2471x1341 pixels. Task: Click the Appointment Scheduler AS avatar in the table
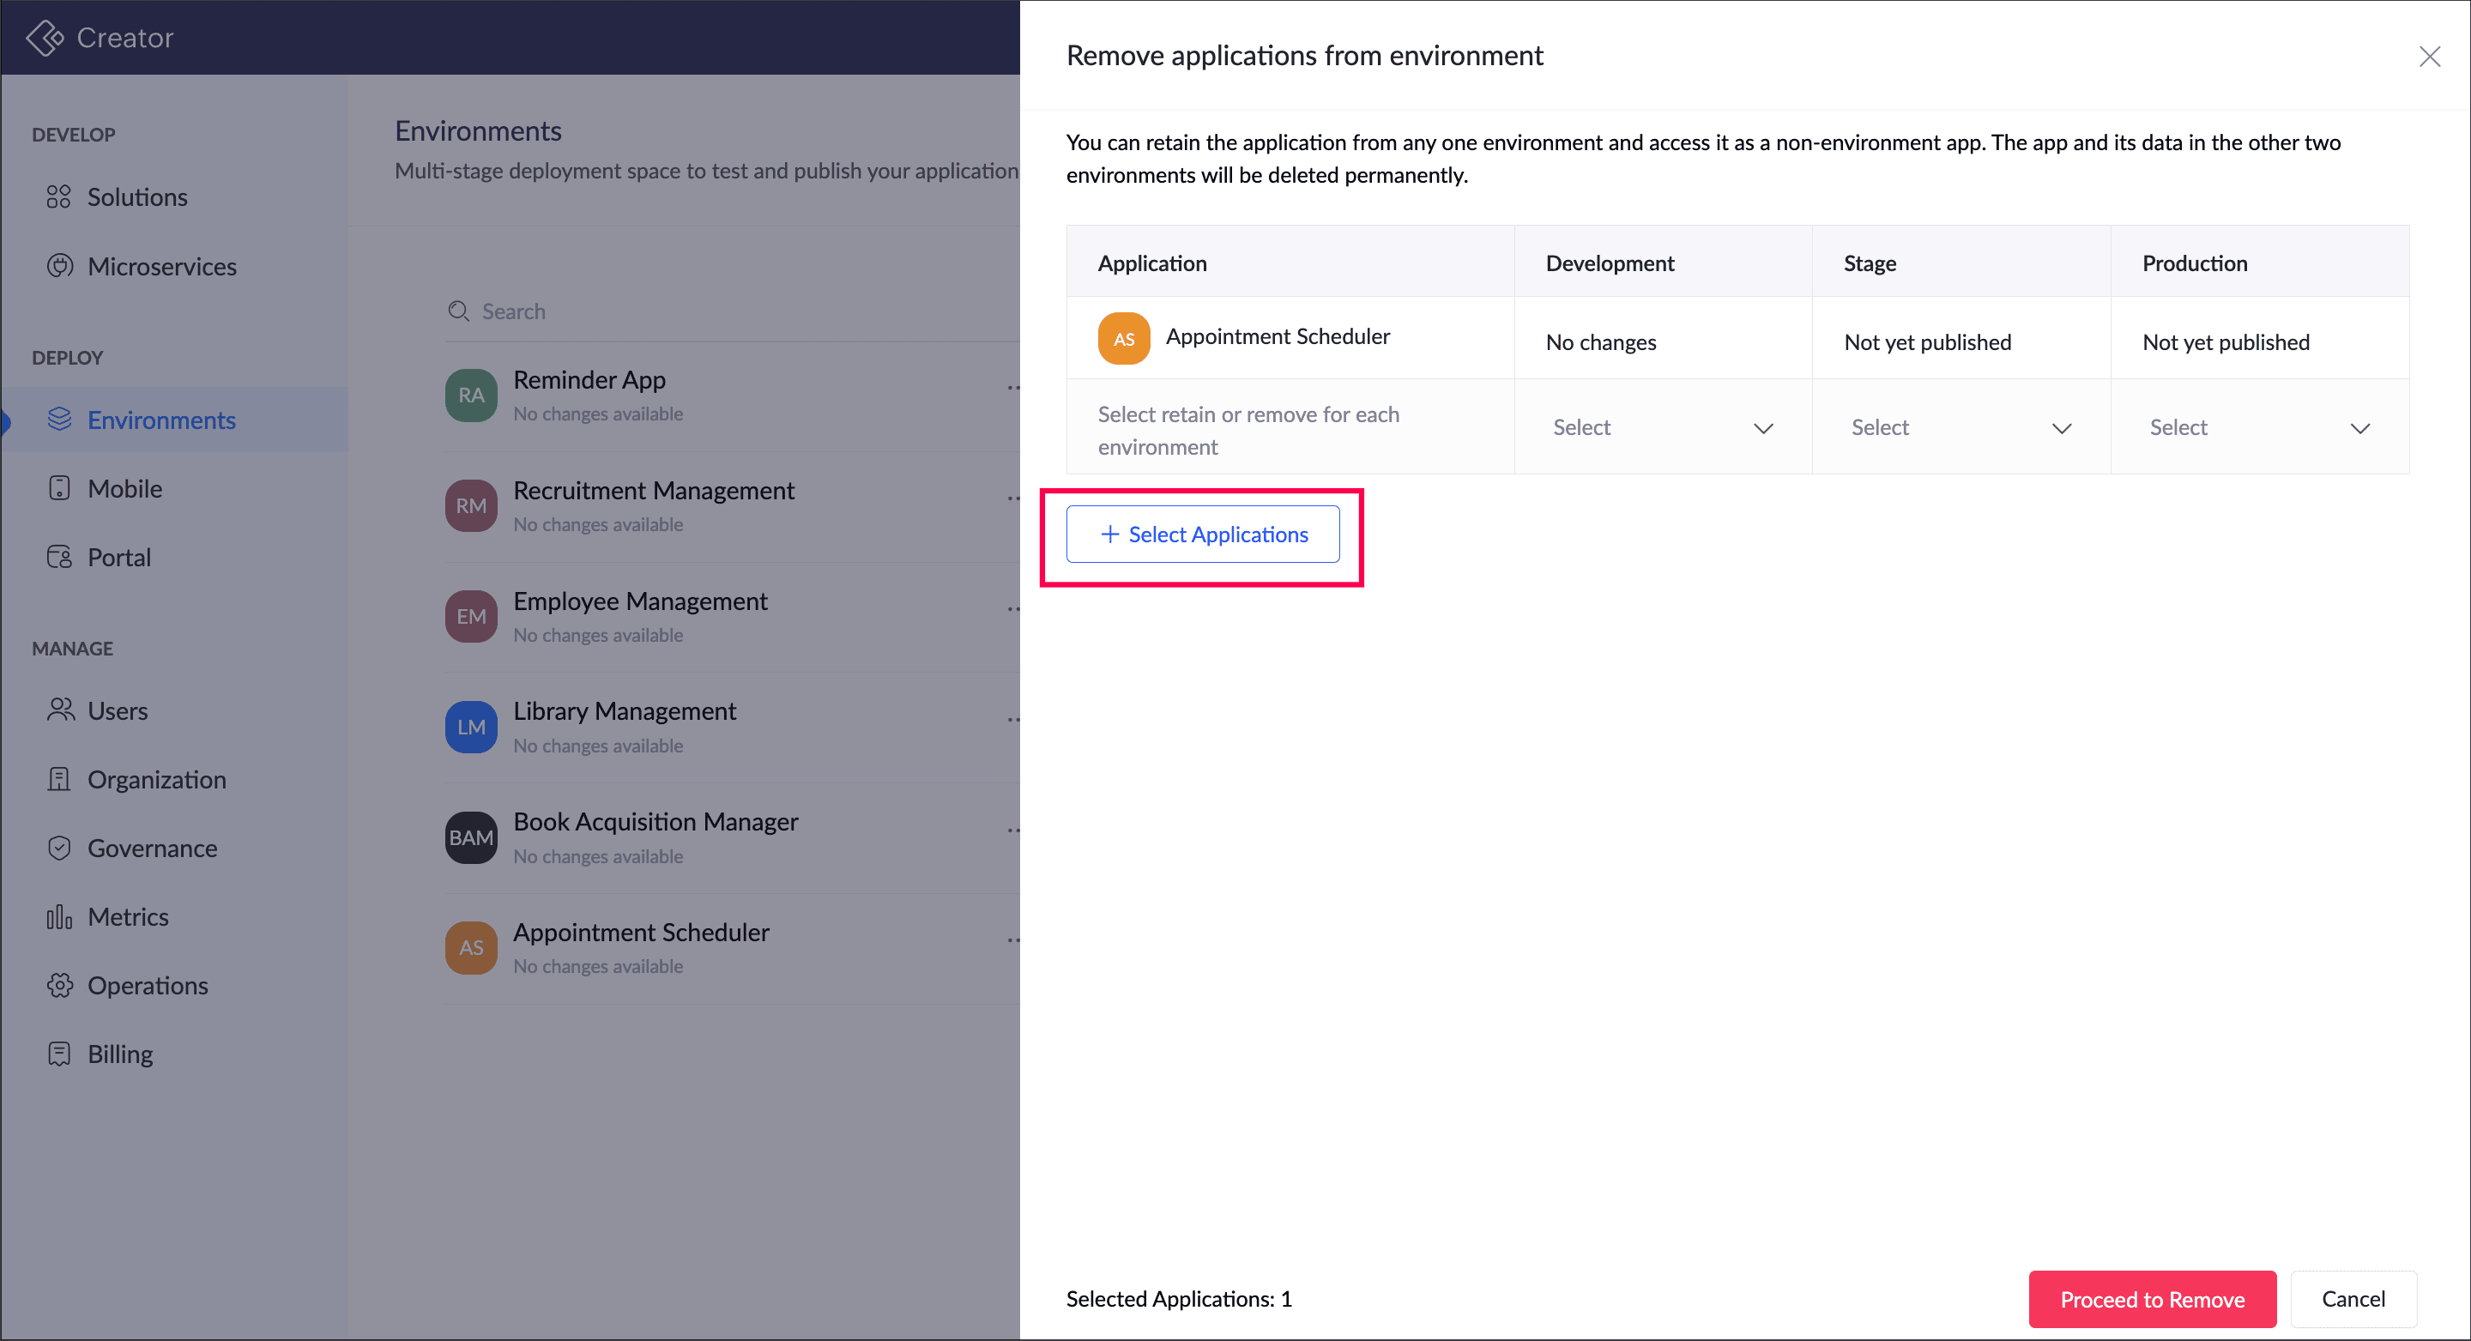pyautogui.click(x=1123, y=339)
